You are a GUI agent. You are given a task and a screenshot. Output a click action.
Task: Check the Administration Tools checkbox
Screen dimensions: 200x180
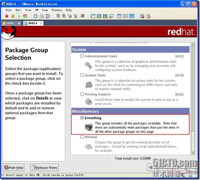pos(82,56)
